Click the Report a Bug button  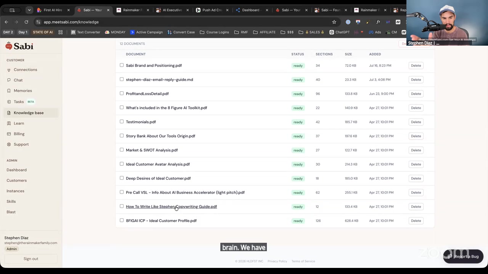[463, 256]
